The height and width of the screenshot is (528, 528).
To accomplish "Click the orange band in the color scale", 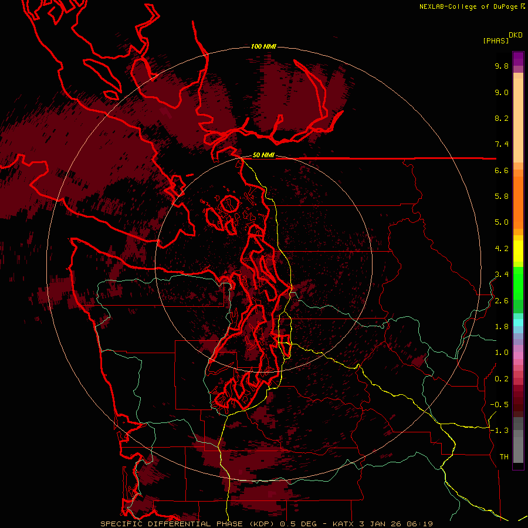I will pyautogui.click(x=518, y=203).
